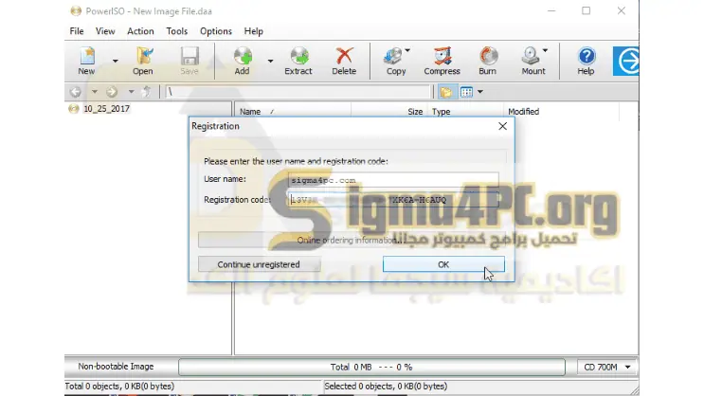Open the View menu

click(105, 31)
